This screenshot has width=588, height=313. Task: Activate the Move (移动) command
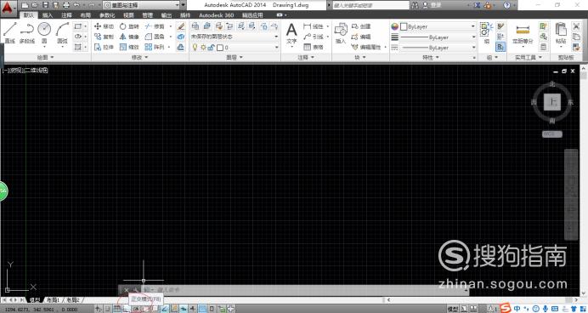(104, 26)
